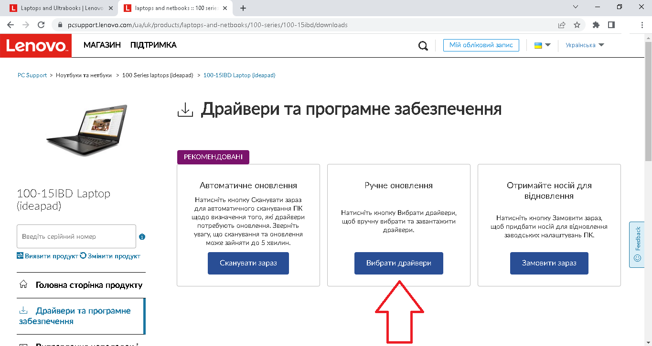This screenshot has width=652, height=346.
Task: Open the site search magnifier icon
Action: point(423,46)
